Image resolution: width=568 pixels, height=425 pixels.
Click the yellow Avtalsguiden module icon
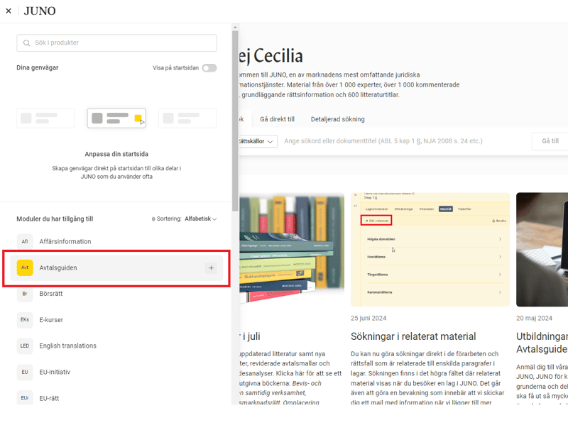point(25,267)
